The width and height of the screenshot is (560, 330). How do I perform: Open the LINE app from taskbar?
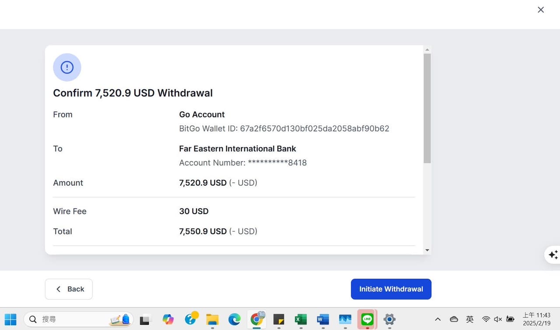[x=367, y=320]
